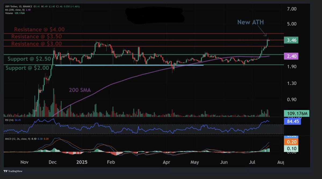
Task: Select the 'Resistance @ $3.00' text label
Action: point(36,44)
